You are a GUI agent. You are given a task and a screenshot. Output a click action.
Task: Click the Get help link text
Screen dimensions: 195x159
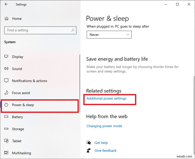[101, 143]
